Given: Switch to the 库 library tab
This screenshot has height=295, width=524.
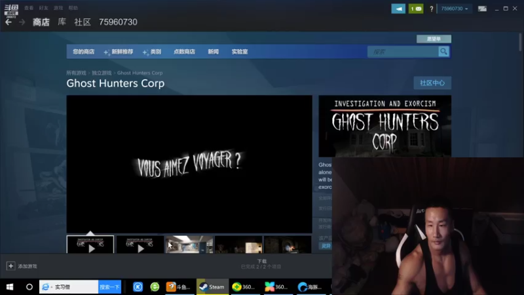Looking at the screenshot, I should (62, 22).
